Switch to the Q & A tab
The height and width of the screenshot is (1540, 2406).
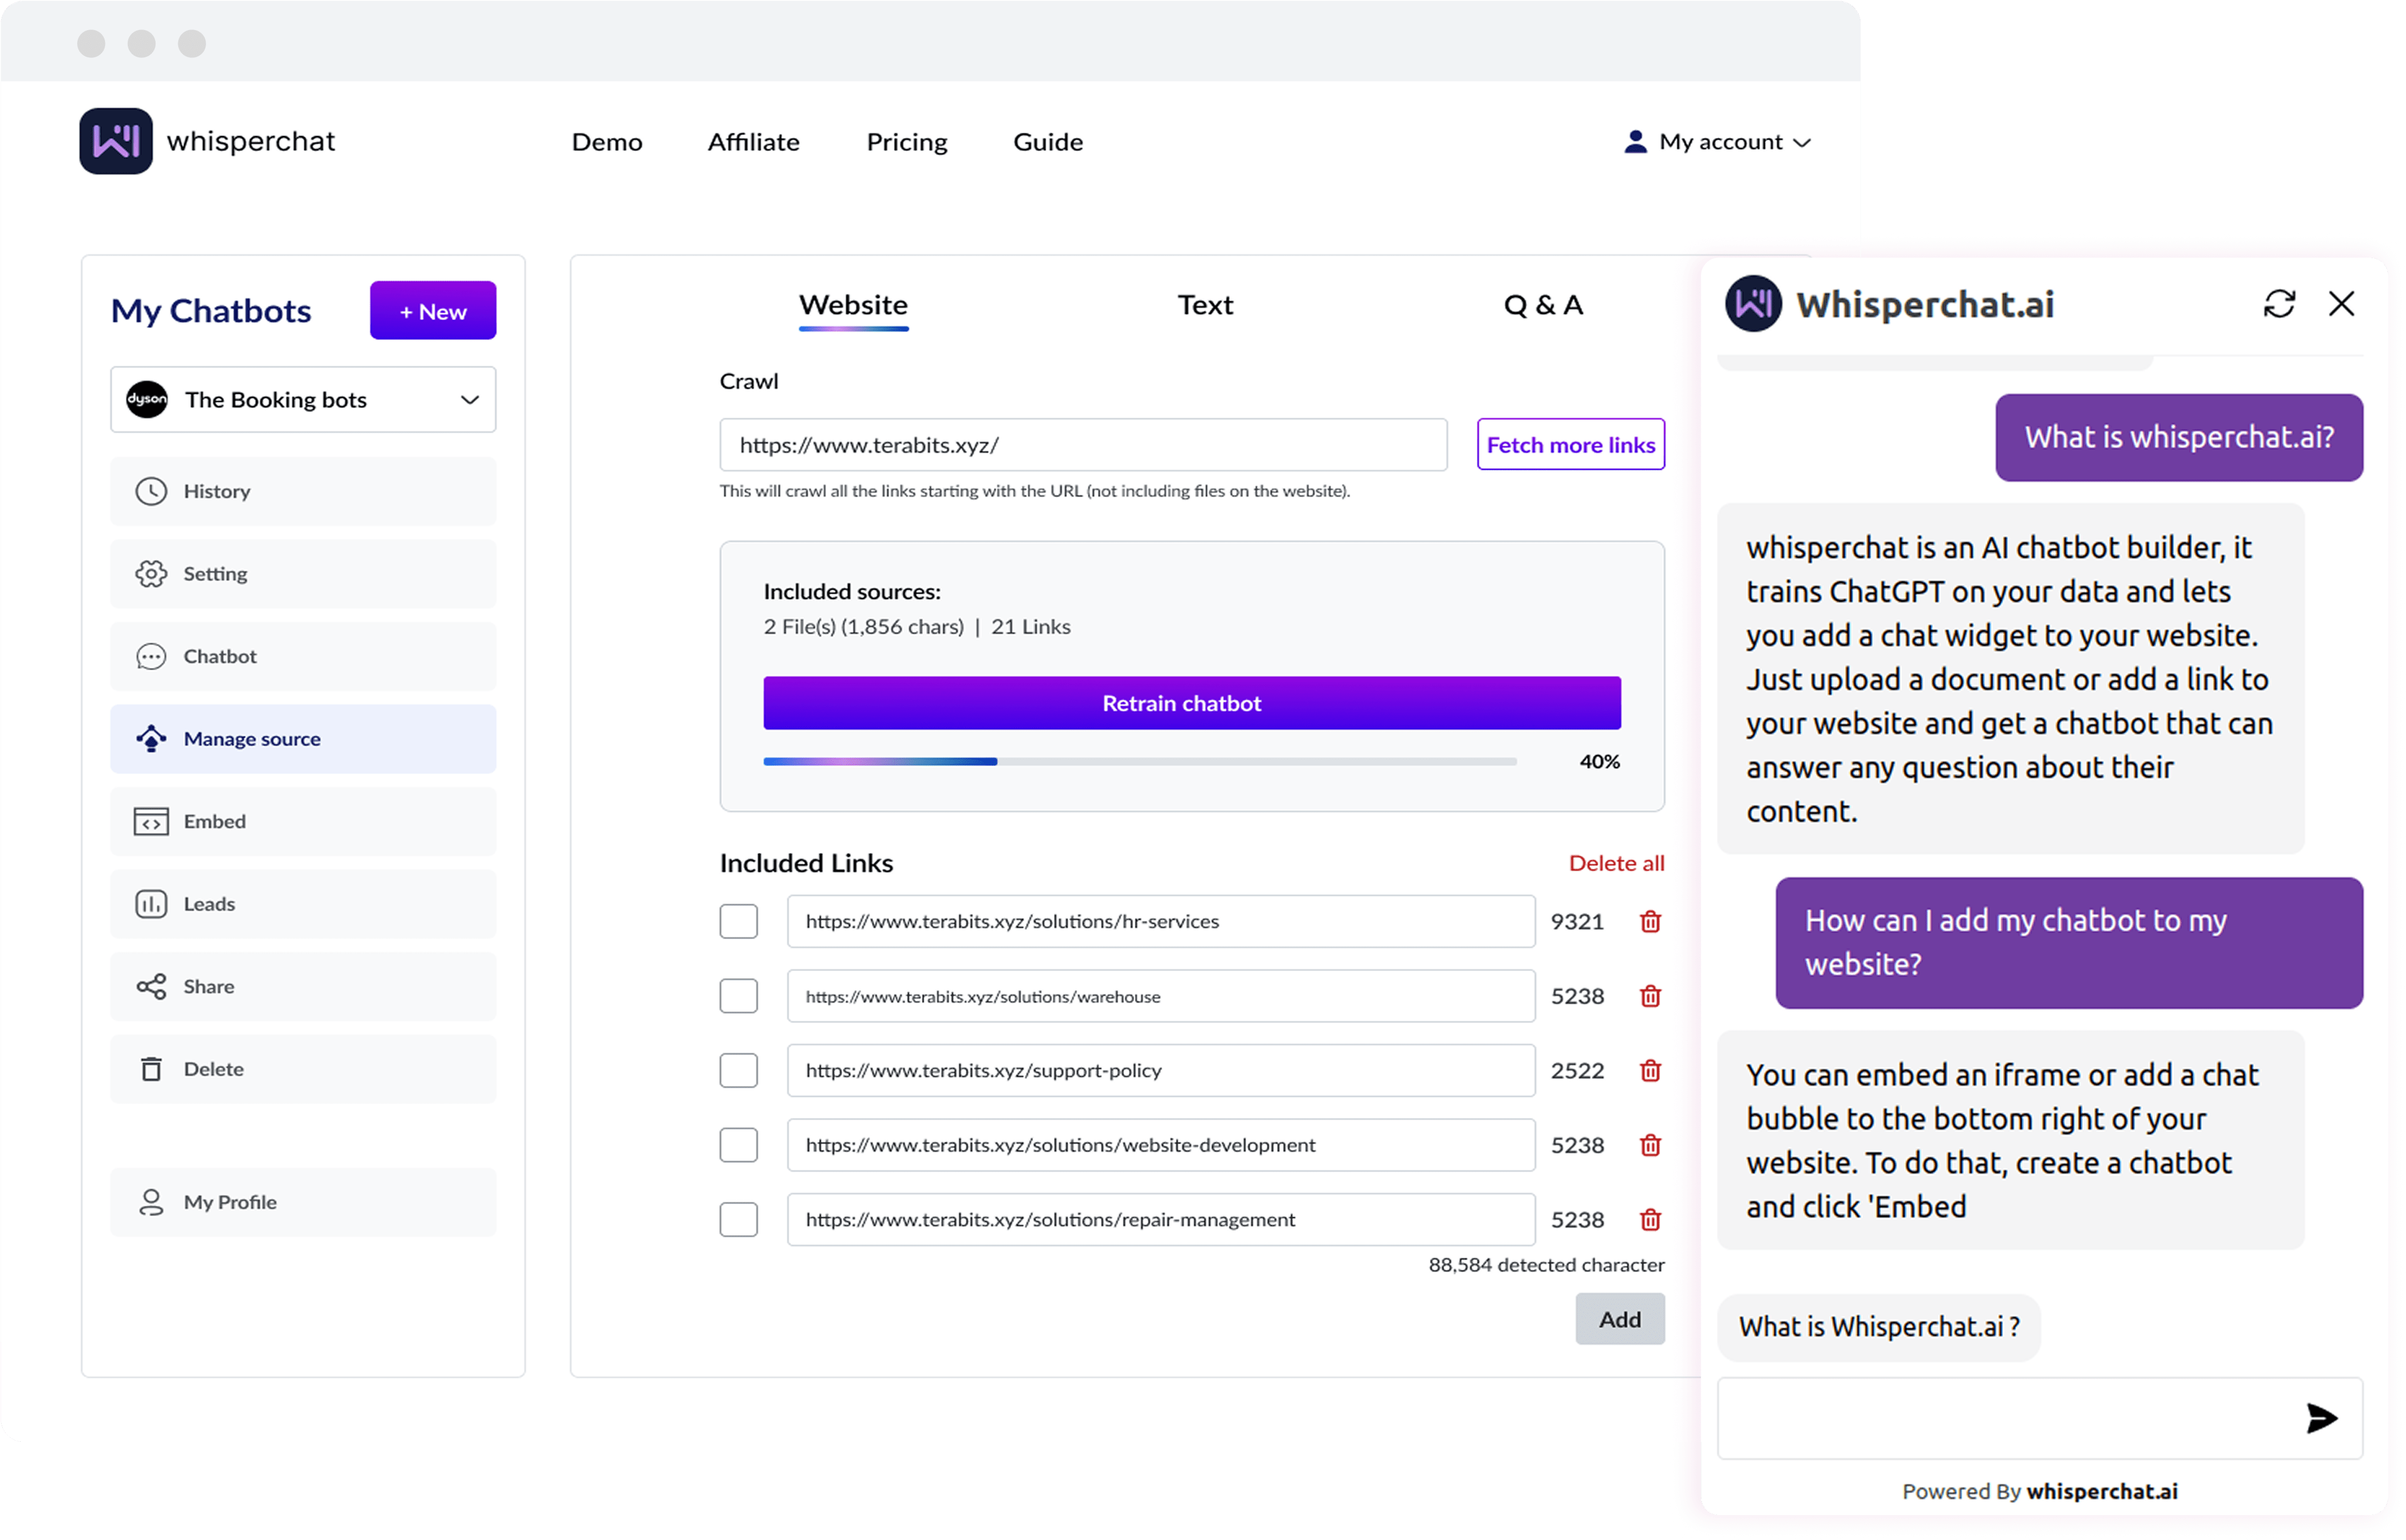(1542, 305)
